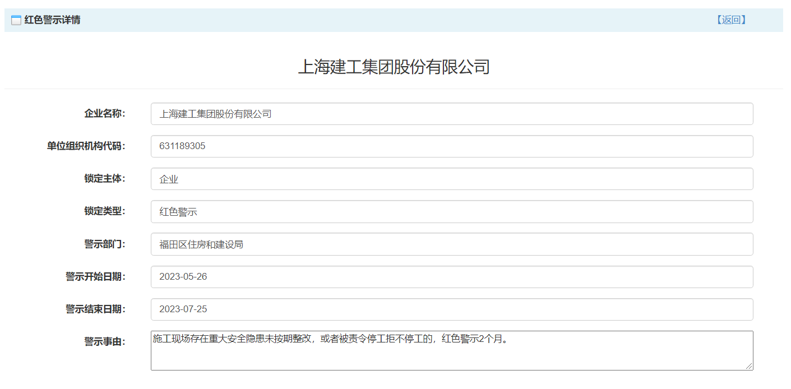Click the 警示部门 label
Viewport: 791px width, 389px height.
point(105,244)
